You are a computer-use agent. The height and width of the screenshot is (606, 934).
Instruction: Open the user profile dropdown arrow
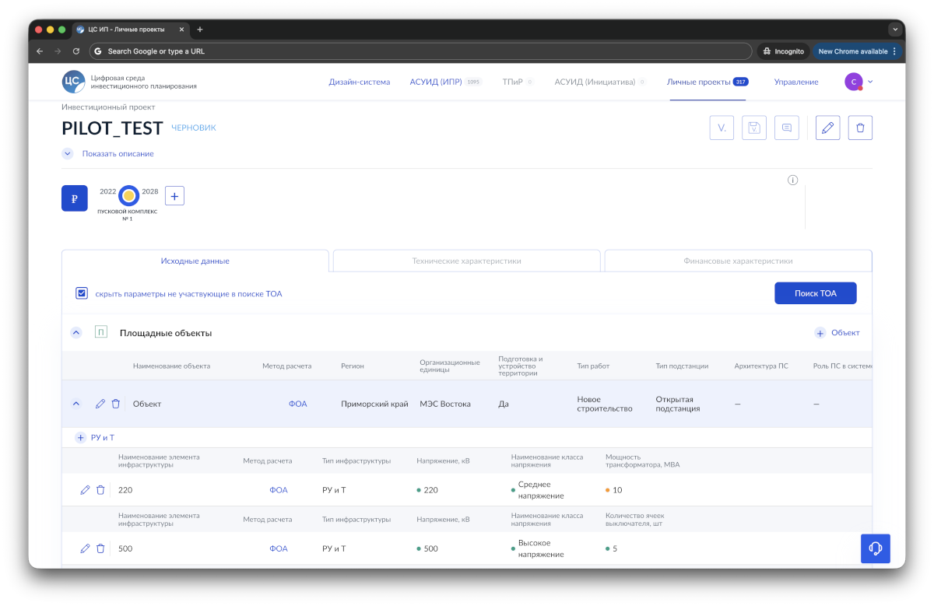click(x=870, y=82)
